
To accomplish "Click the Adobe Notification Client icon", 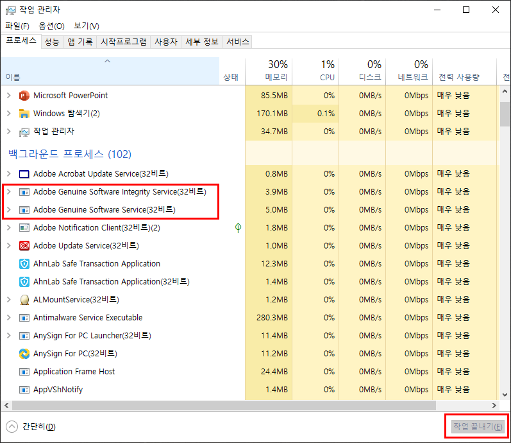I will tap(24, 228).
